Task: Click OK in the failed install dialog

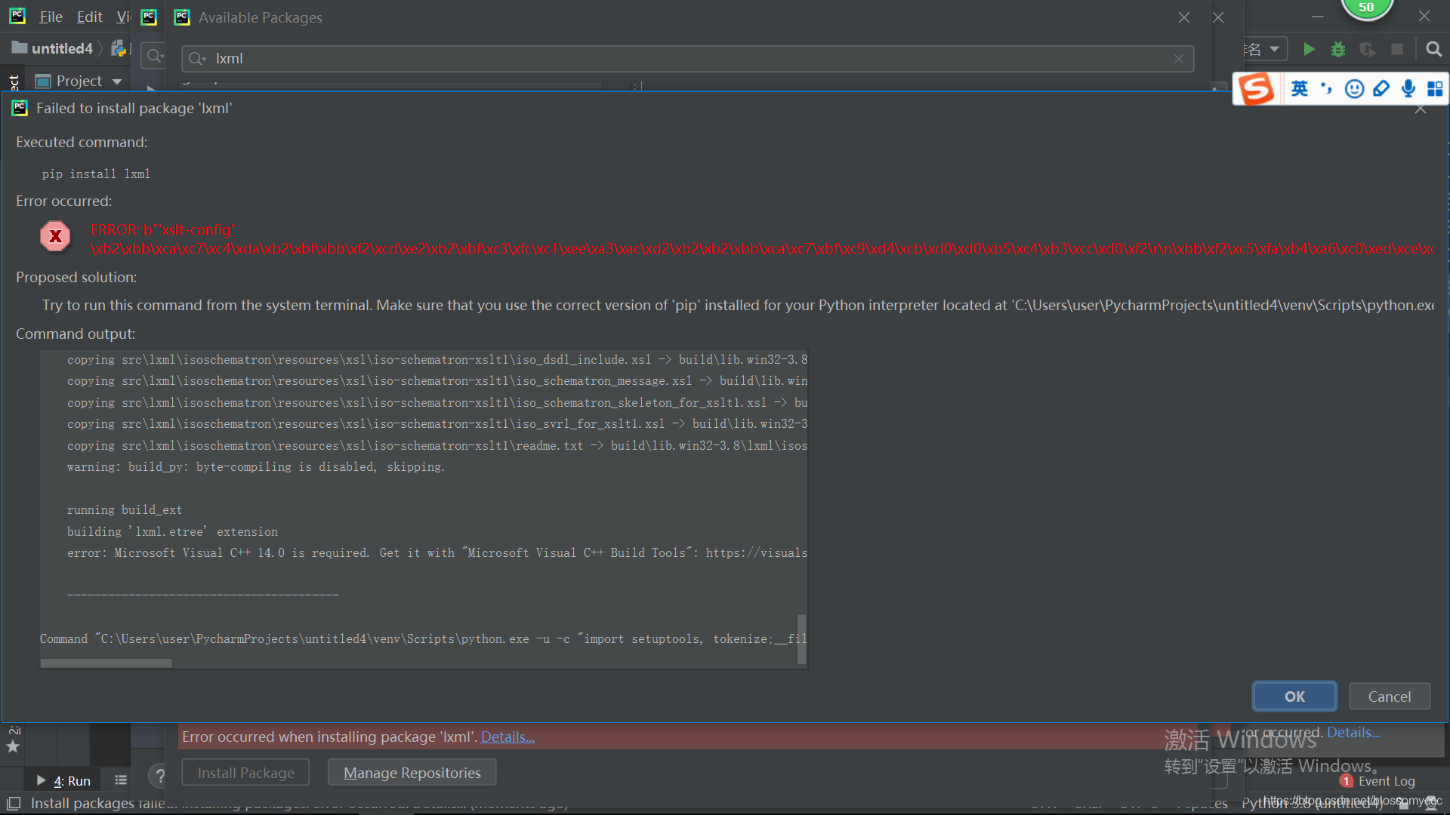Action: pos(1294,697)
